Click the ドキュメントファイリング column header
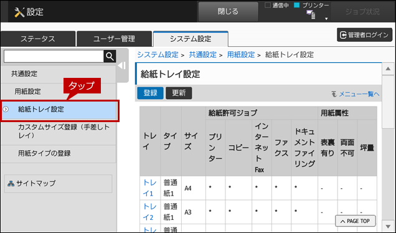Viewport: 396px width, 233px height. point(304,148)
